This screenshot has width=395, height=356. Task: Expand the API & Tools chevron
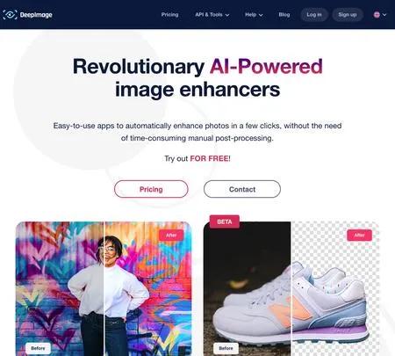tap(227, 15)
